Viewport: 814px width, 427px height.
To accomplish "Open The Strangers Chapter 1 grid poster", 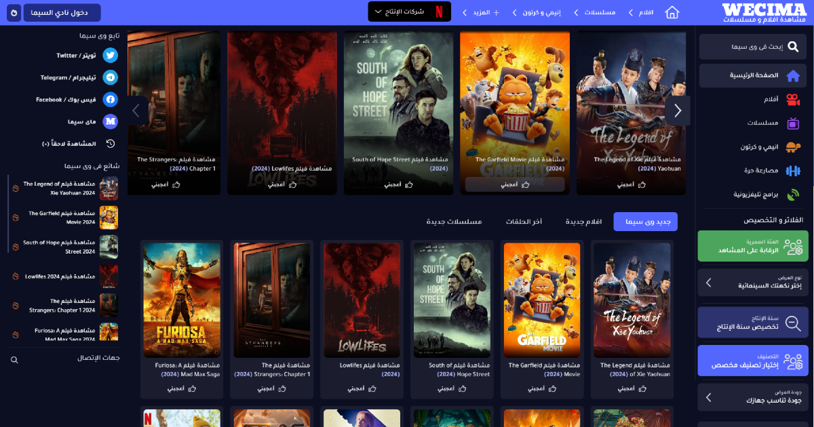I will (x=272, y=300).
